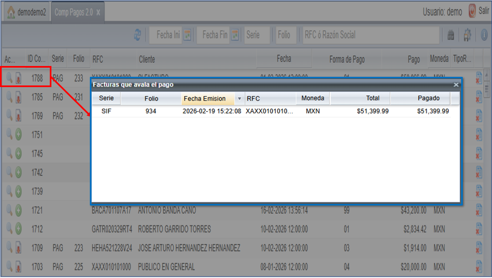
Task: Close the Facturas que avala el pago popup
Action: (x=456, y=85)
